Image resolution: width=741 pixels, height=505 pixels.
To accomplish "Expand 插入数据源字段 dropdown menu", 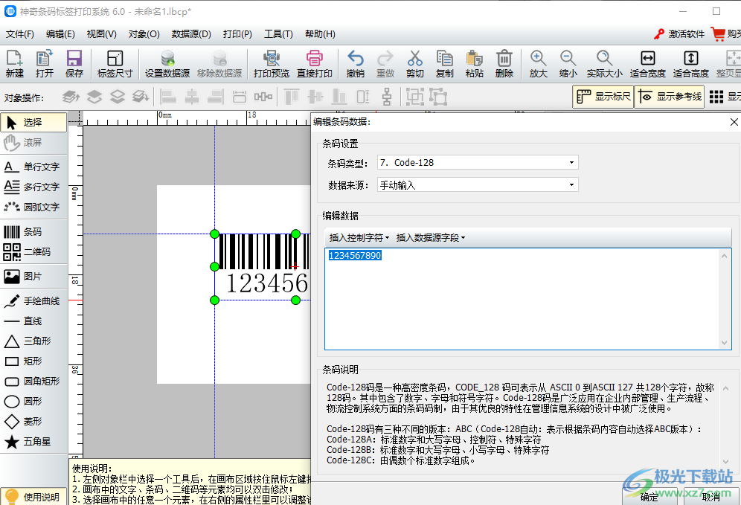I will point(431,237).
